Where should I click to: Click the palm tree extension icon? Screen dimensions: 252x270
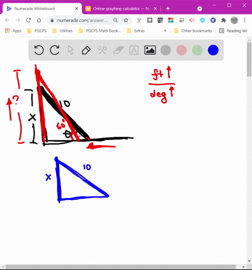pyautogui.click(x=139, y=20)
